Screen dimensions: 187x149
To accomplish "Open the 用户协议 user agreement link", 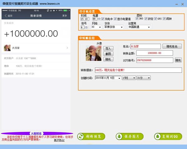I will point(59,140).
